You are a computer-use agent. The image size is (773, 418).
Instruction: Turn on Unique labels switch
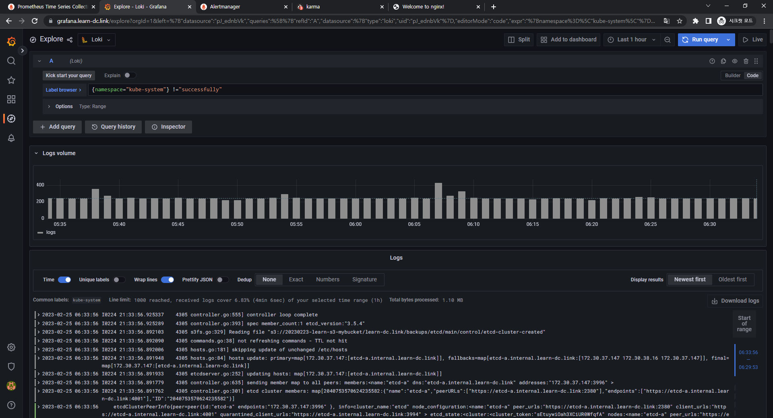point(119,280)
